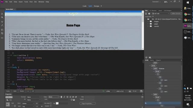
Task: Select the Files panel tab
Action: [x=146, y=11]
